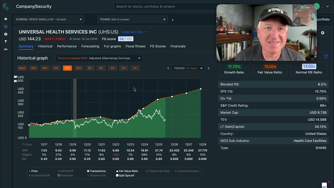Go to next ticker with the arrow beside TICKER

[172, 20]
